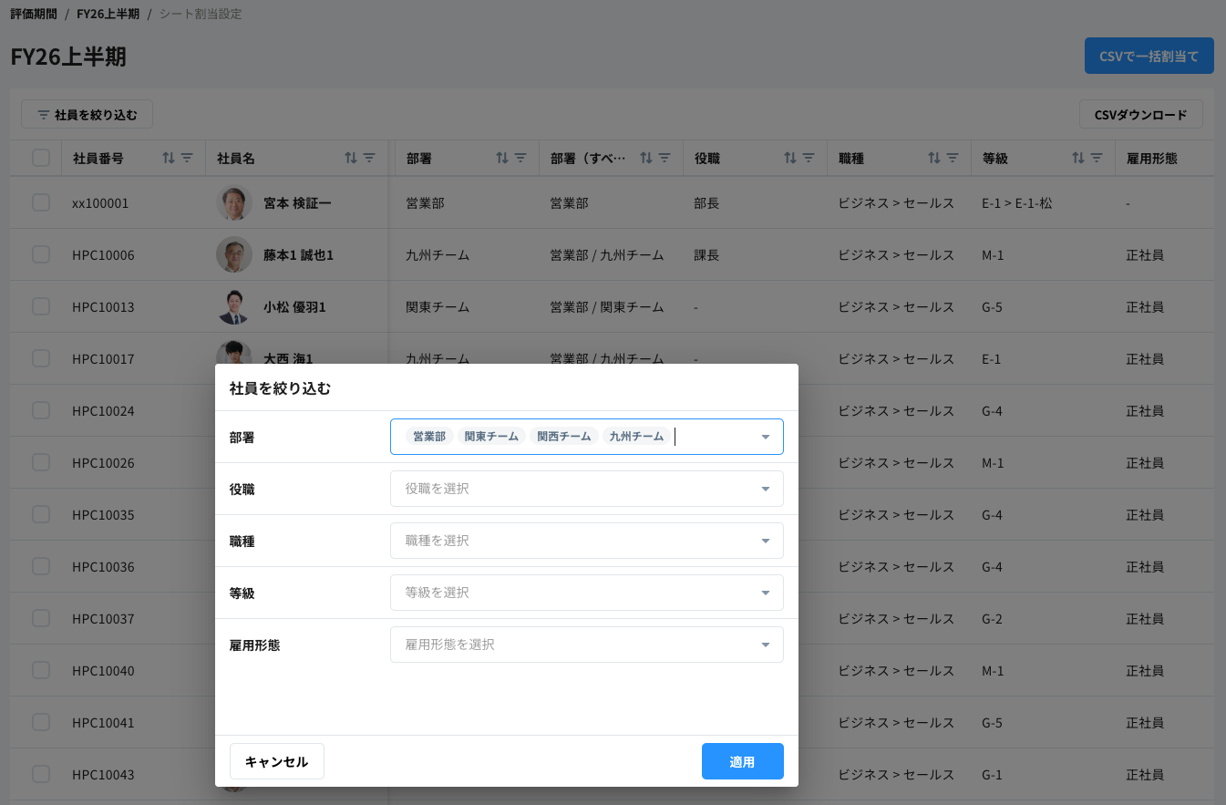Screen dimensions: 1226x805
Task: Click the 適用 button
Action: pos(742,761)
